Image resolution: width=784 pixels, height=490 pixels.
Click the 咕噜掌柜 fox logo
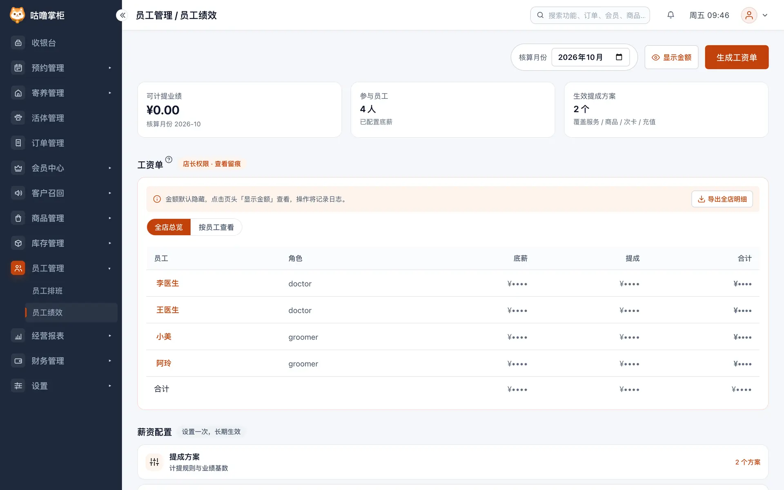point(17,15)
